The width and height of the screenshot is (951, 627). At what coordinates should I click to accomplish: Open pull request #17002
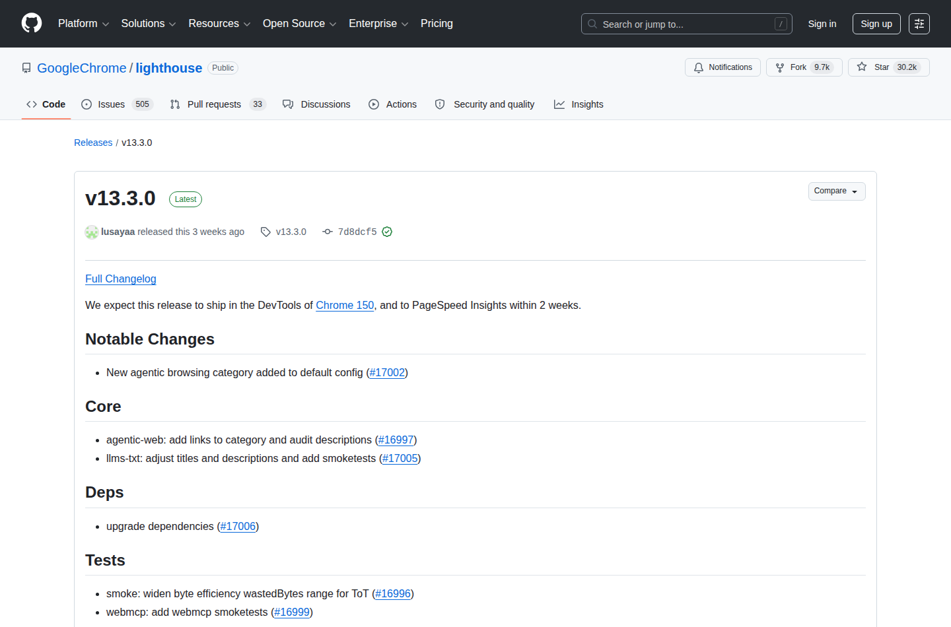coord(387,372)
